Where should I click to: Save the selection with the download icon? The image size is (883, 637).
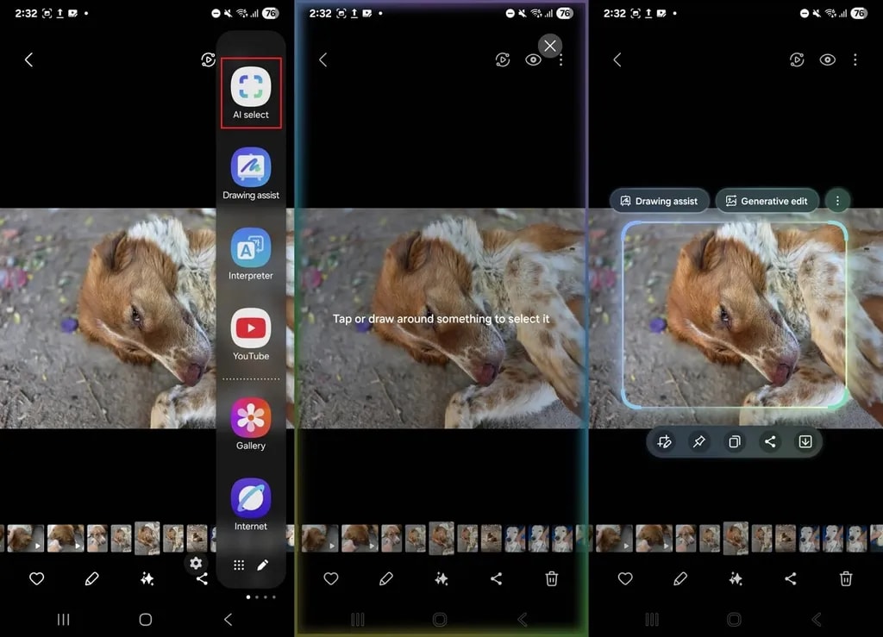pos(805,441)
